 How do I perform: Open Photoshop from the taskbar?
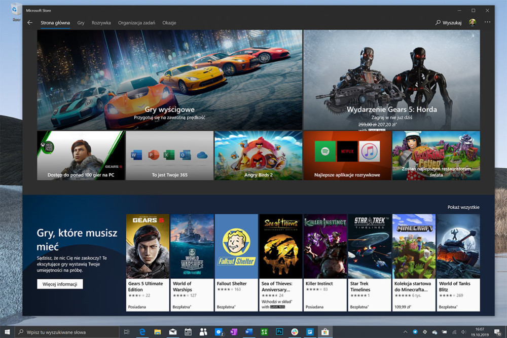click(x=279, y=332)
